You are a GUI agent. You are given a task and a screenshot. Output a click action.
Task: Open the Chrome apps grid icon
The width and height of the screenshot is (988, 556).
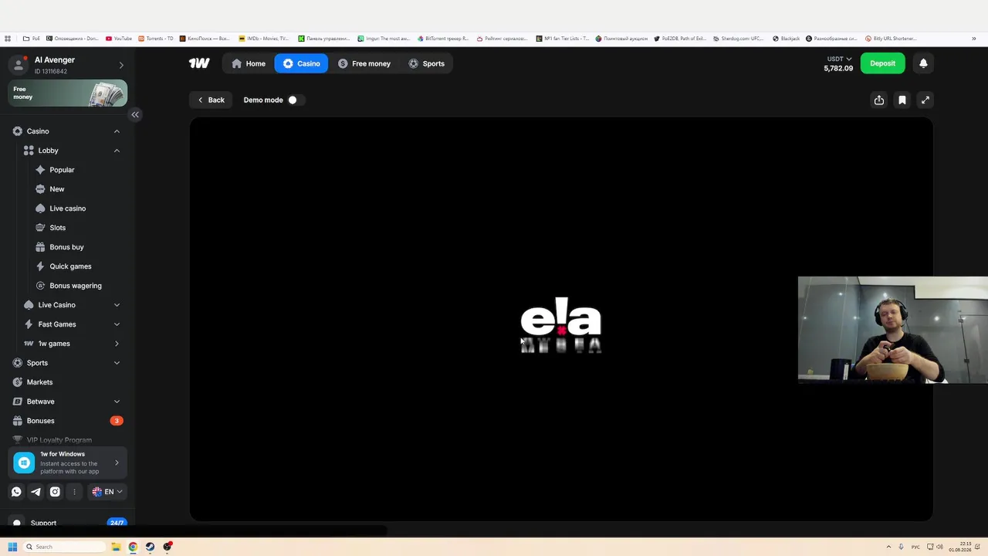click(8, 39)
